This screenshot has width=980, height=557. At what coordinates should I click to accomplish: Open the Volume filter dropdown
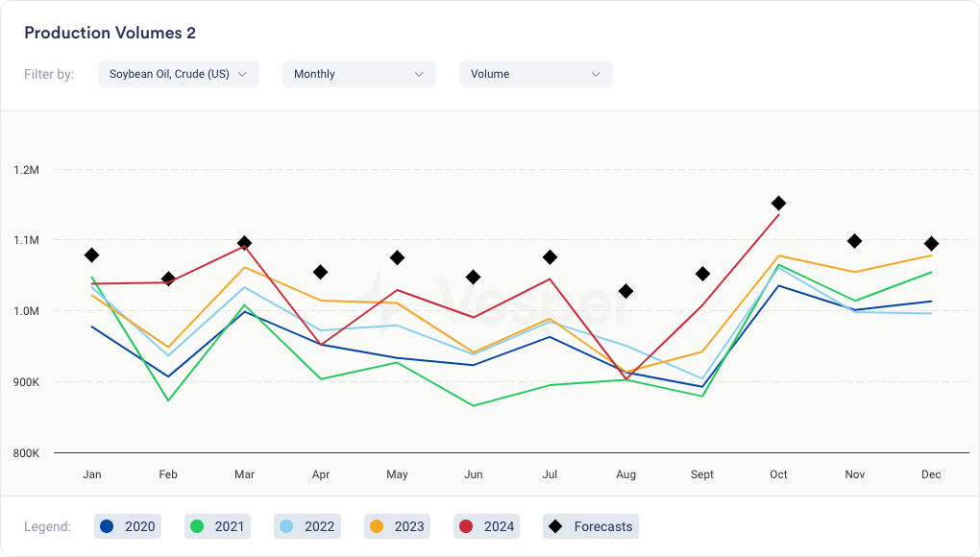[x=535, y=74]
